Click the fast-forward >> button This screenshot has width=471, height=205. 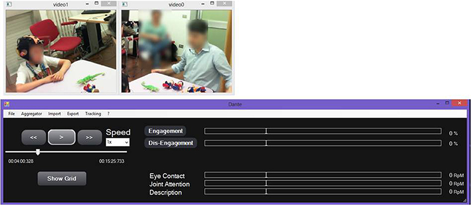click(x=90, y=137)
